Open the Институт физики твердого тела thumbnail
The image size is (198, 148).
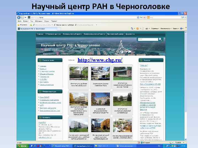tap(101, 73)
